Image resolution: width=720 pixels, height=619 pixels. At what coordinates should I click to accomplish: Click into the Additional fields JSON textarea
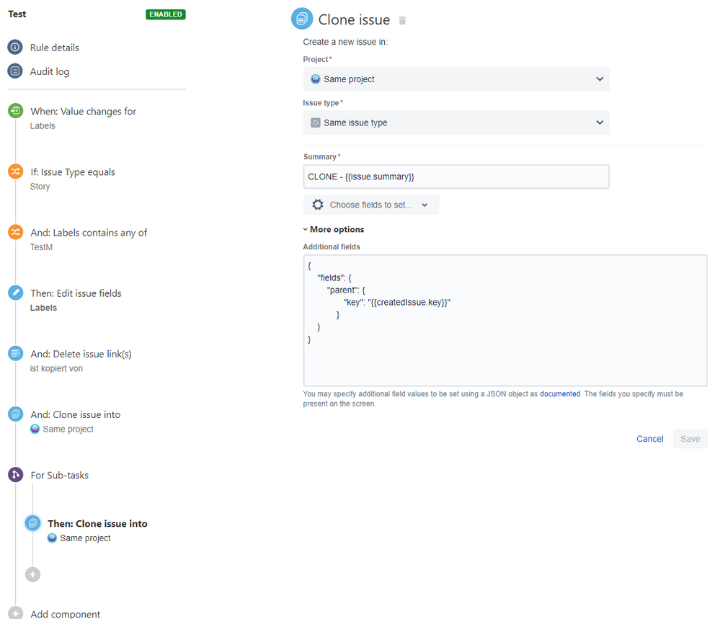[x=505, y=321]
